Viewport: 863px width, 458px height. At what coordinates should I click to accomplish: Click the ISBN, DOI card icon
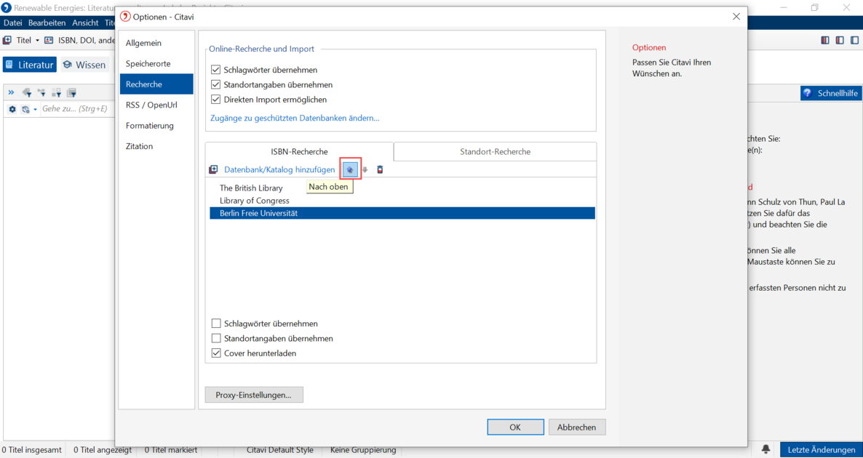(x=49, y=40)
